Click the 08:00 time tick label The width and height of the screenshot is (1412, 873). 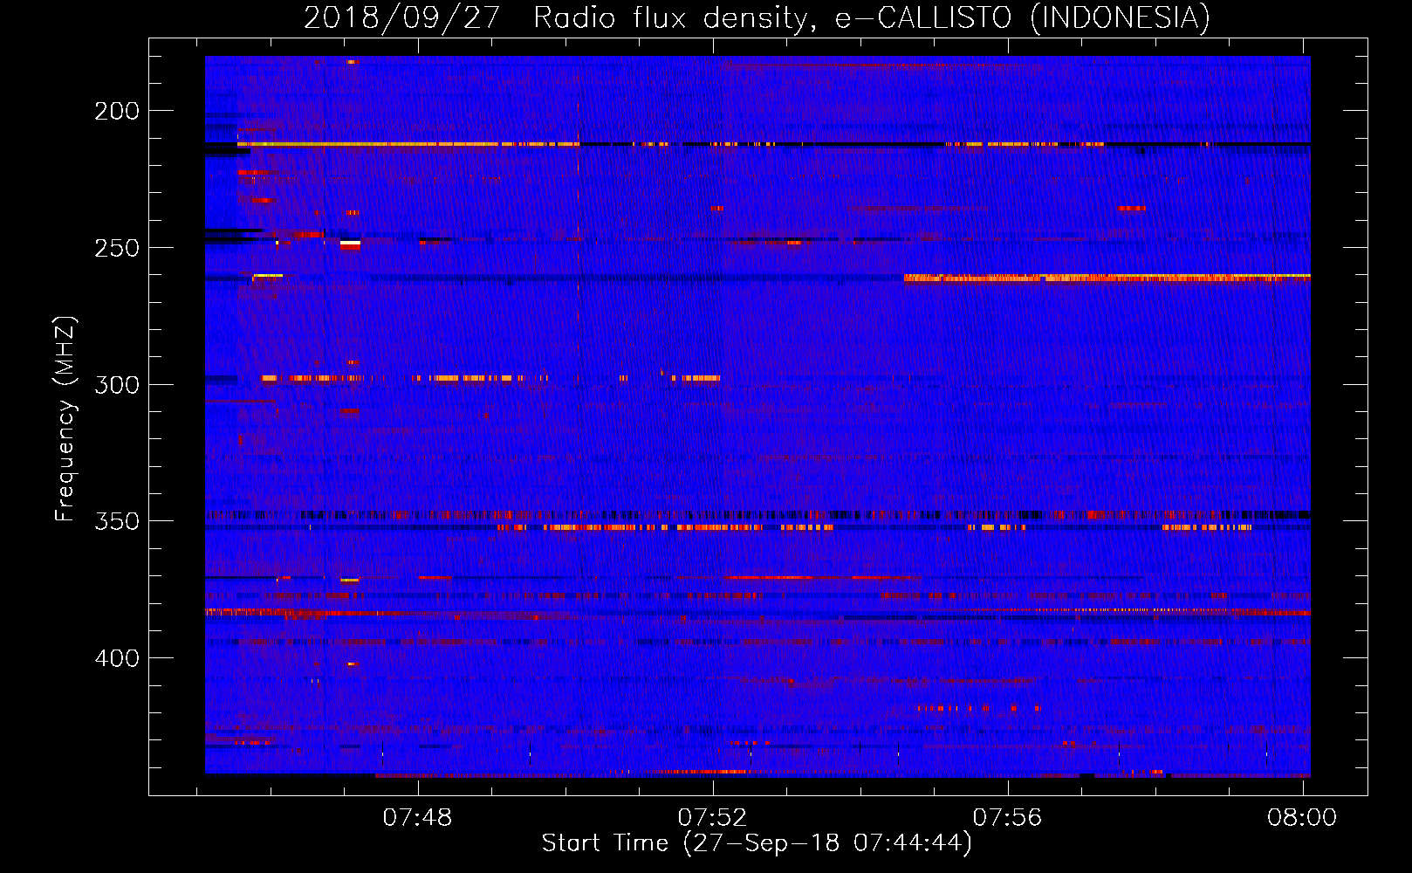[x=1302, y=817]
